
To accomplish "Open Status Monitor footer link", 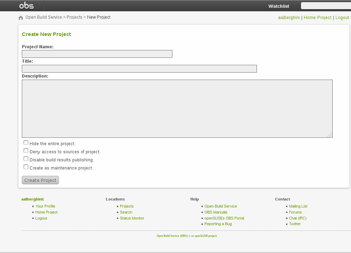I will coord(132,218).
